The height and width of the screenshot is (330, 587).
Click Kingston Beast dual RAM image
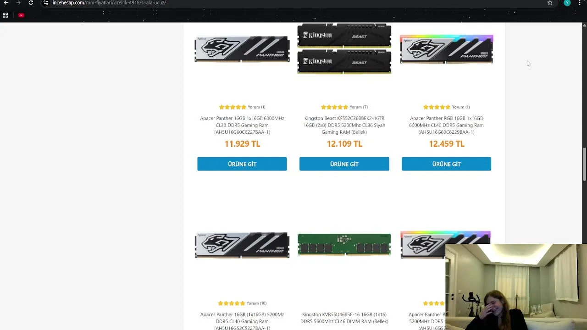click(x=344, y=49)
